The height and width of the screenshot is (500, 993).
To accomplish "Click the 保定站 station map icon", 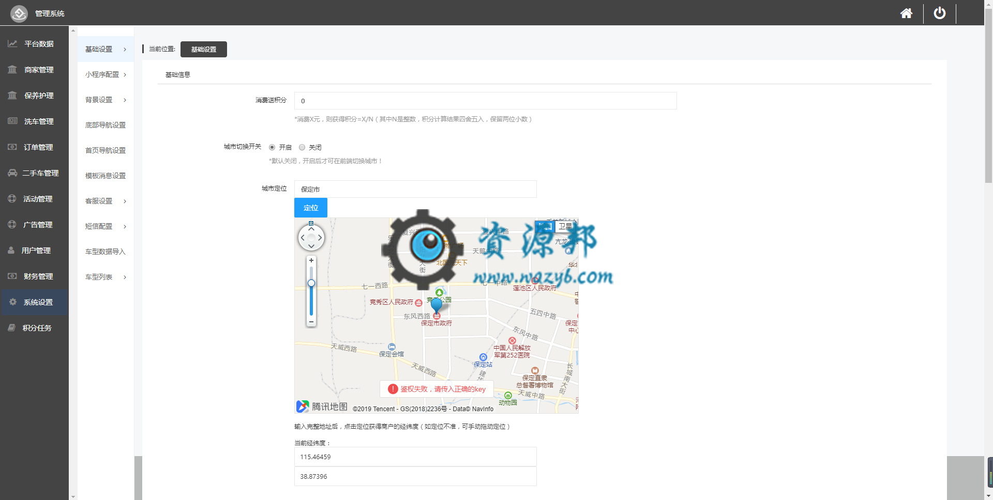I will click(483, 357).
